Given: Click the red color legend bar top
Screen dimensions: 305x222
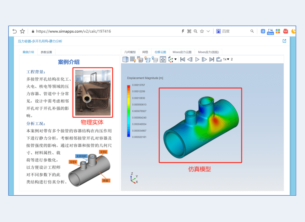Looking at the screenshot, I should (x=129, y=87).
